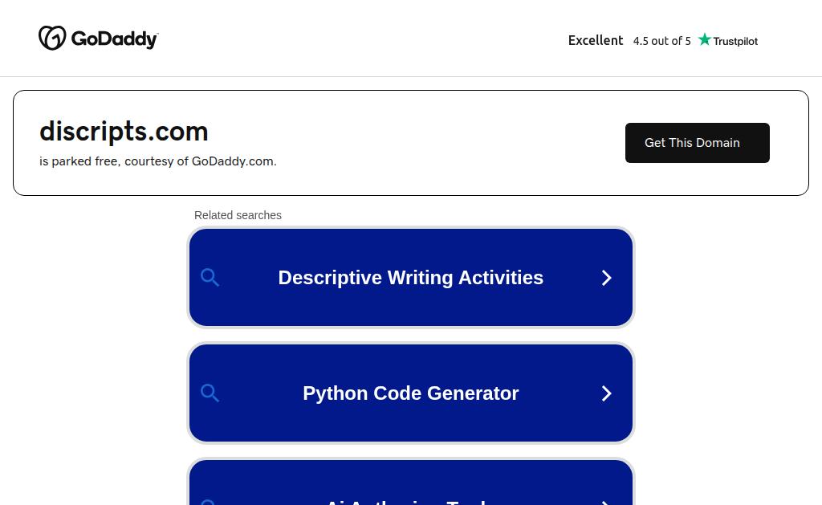Image resolution: width=822 pixels, height=505 pixels.
Task: Click chevron arrow on Descriptive Writing Activities
Action: pos(607,278)
